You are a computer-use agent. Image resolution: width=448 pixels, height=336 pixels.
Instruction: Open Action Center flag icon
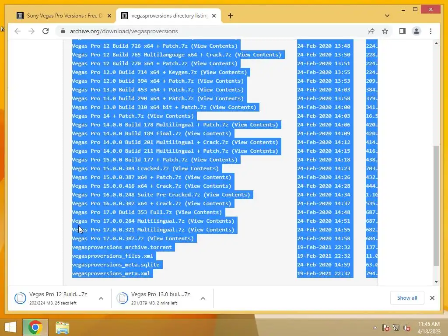385,328
